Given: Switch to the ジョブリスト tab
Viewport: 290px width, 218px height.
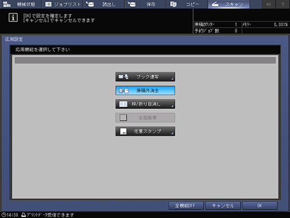Looking at the screenshot, I should point(62,4).
